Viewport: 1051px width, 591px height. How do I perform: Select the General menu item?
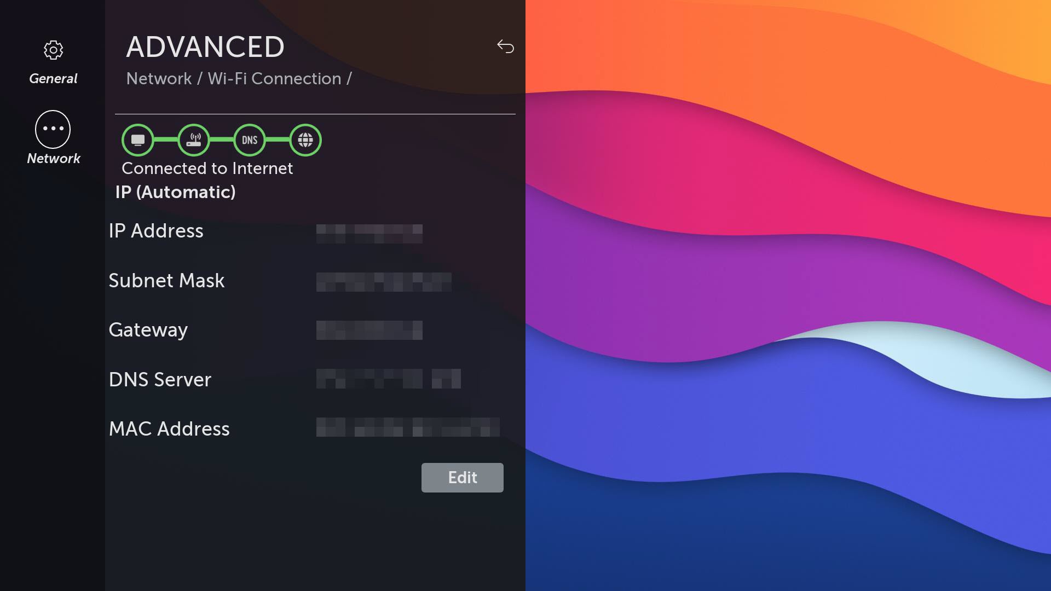point(54,62)
